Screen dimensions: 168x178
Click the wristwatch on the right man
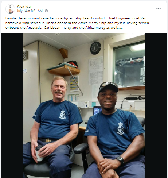(120, 160)
